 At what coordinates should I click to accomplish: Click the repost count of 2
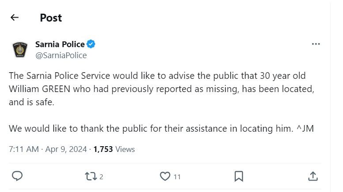[101, 177]
